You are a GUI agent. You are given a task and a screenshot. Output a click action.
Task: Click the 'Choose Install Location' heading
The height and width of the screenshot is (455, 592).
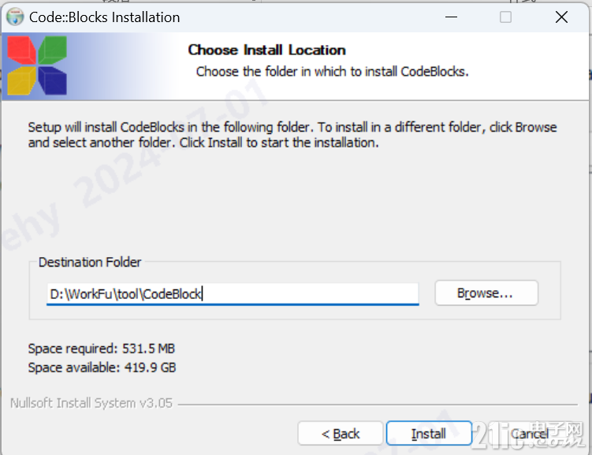(x=267, y=50)
